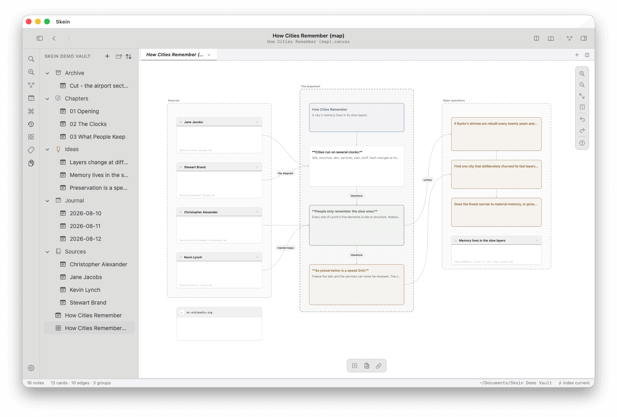
Task: Reset canvas zoom with the '1' icon
Action: click(x=582, y=107)
